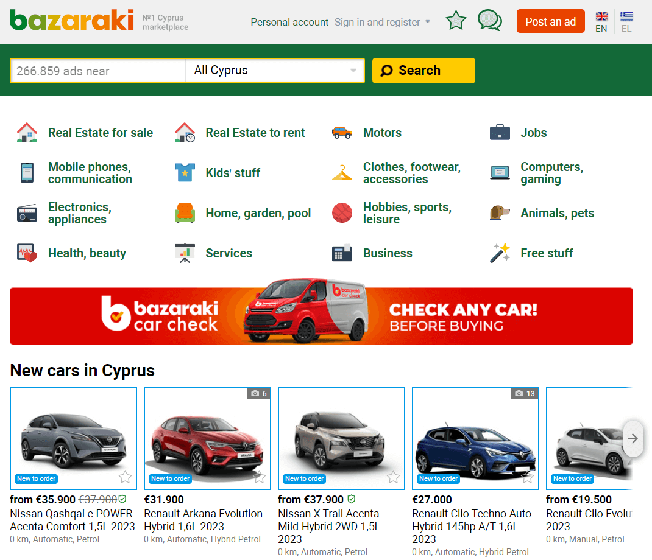
Task: Click the Hobbies basketball icon
Action: pyautogui.click(x=342, y=212)
